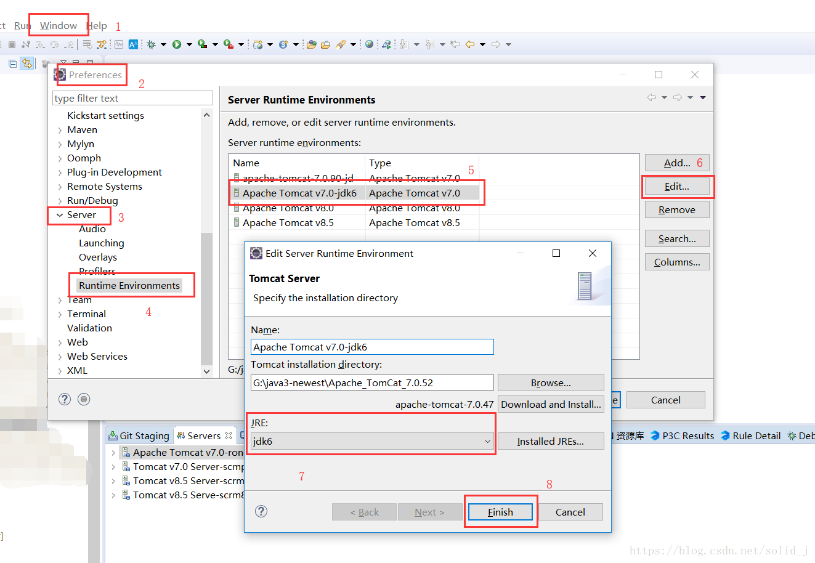Click the green Run play icon
Viewport: 815px width, 563px height.
point(177,44)
